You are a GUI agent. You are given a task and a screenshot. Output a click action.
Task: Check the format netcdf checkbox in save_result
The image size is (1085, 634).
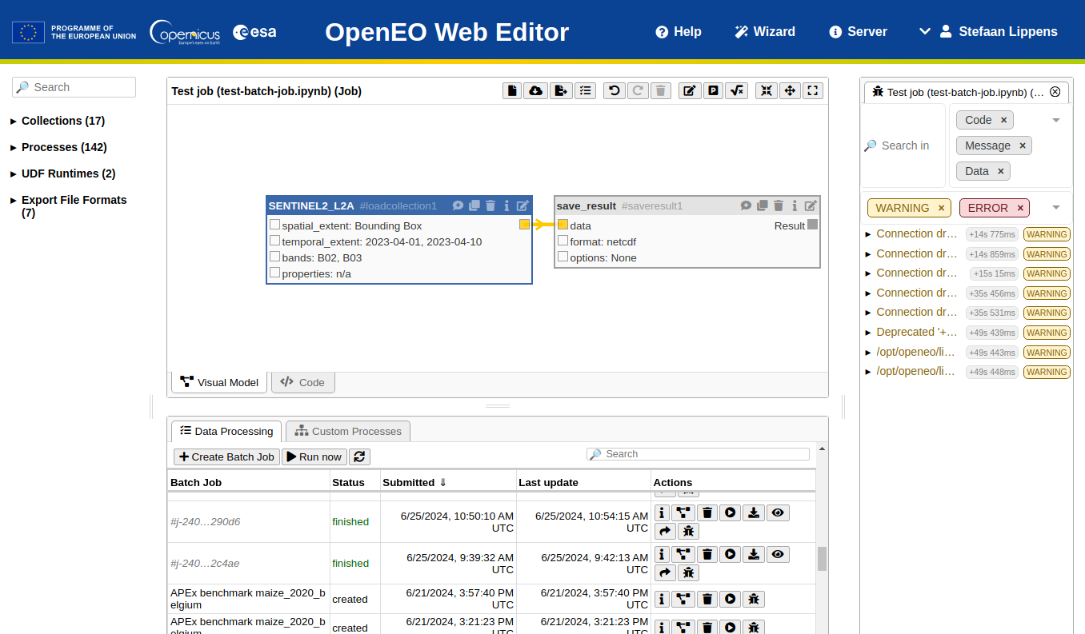pyautogui.click(x=562, y=241)
